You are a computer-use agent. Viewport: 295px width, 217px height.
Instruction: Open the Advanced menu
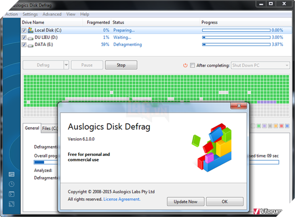pos(52,14)
